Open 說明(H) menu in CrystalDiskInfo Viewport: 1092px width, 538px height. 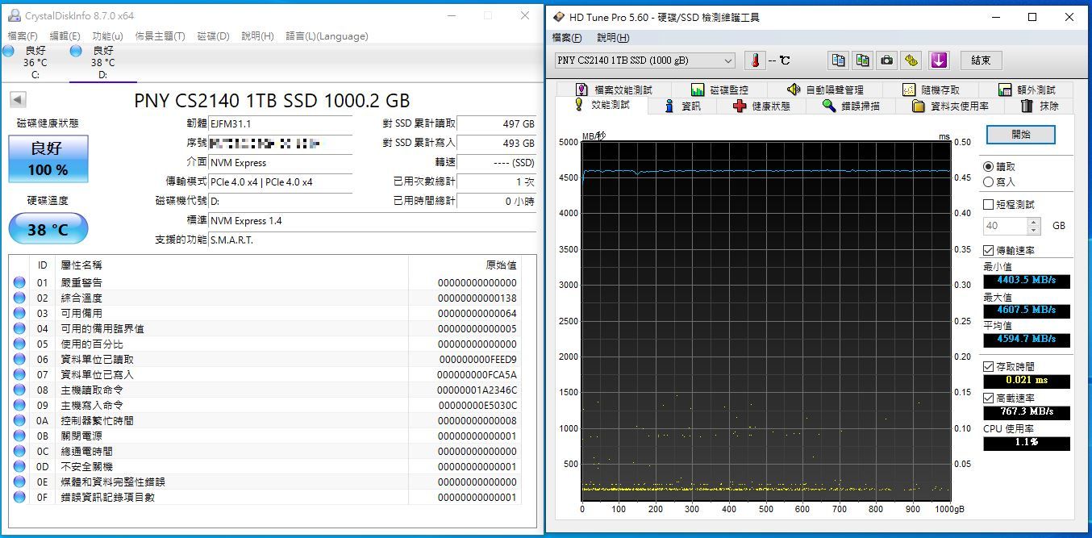pyautogui.click(x=257, y=36)
